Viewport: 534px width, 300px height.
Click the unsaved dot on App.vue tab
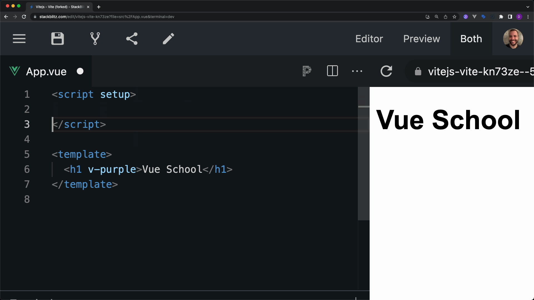[x=80, y=71]
